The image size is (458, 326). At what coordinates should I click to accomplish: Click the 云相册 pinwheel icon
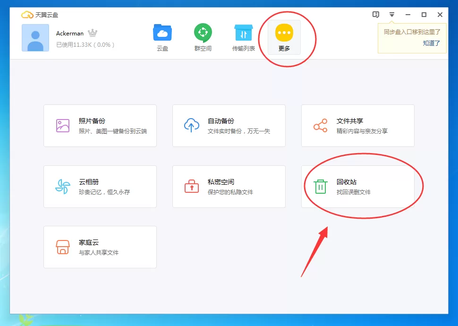63,186
